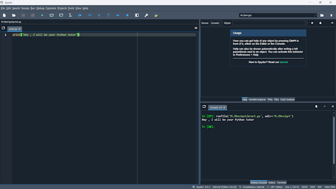The image size is (336, 189).
Task: Open the Consoles menu
Action: pyautogui.click(x=51, y=8)
